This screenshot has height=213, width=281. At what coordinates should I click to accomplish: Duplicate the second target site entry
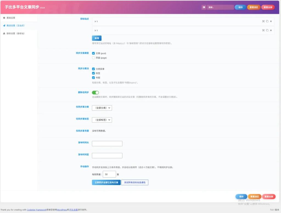point(267,30)
